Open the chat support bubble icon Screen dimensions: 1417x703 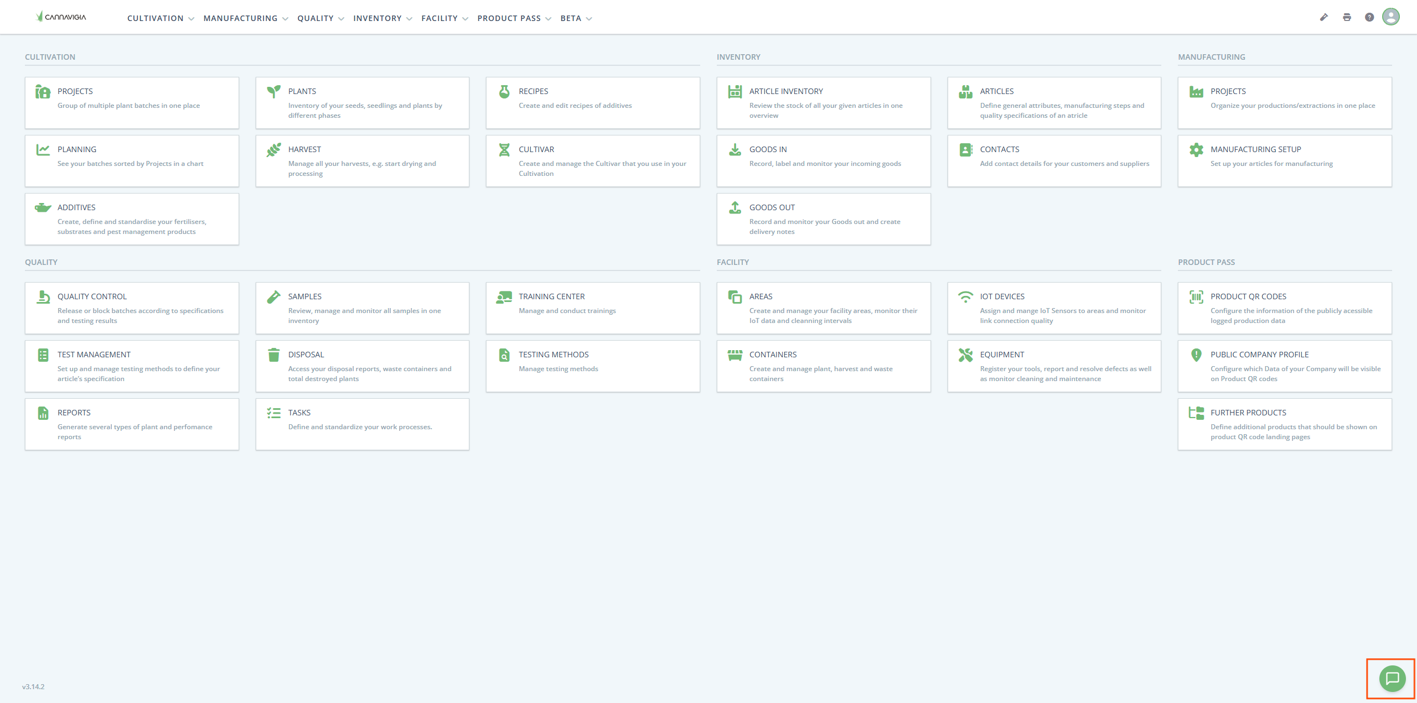(x=1392, y=679)
